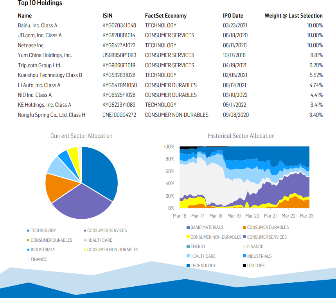Image resolution: width=336 pixels, height=298 pixels.
Task: Click 'JD.com, Inc. Class A' holding name
Action: [40, 35]
